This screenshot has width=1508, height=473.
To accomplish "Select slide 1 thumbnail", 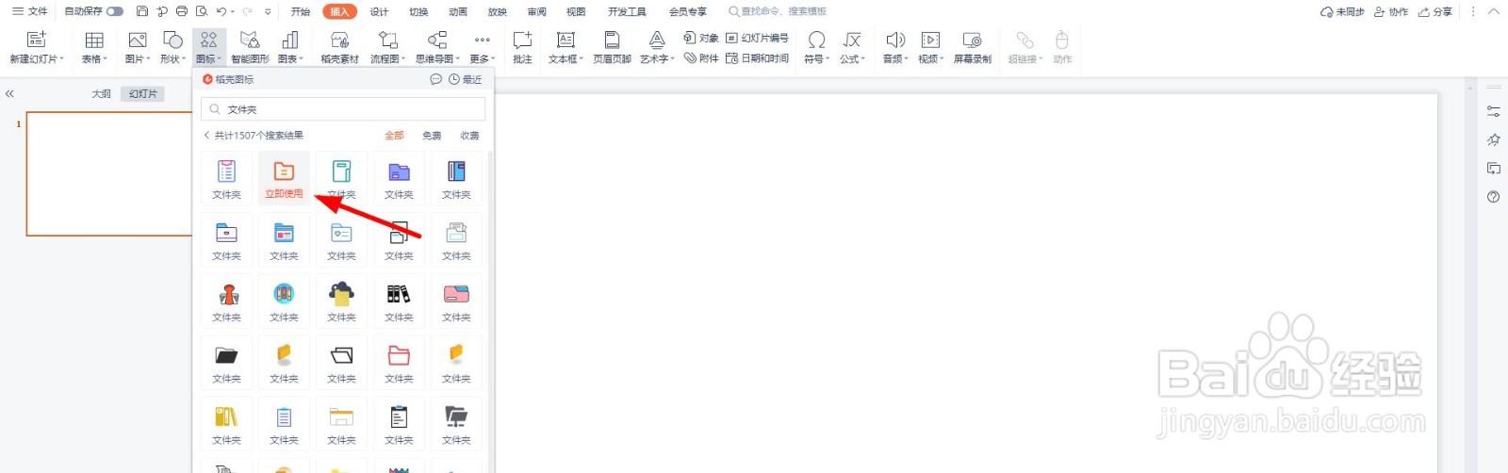I will point(109,173).
